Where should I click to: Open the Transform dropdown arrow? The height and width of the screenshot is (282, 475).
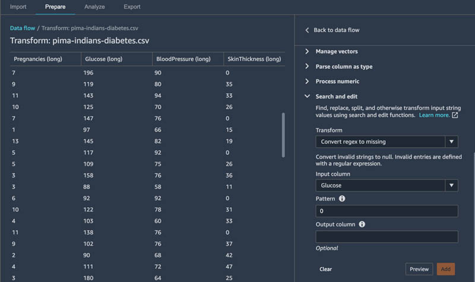coord(451,142)
